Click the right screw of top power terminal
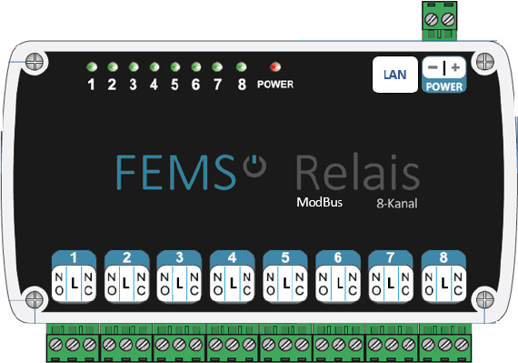The height and width of the screenshot is (363, 518). pos(448,20)
